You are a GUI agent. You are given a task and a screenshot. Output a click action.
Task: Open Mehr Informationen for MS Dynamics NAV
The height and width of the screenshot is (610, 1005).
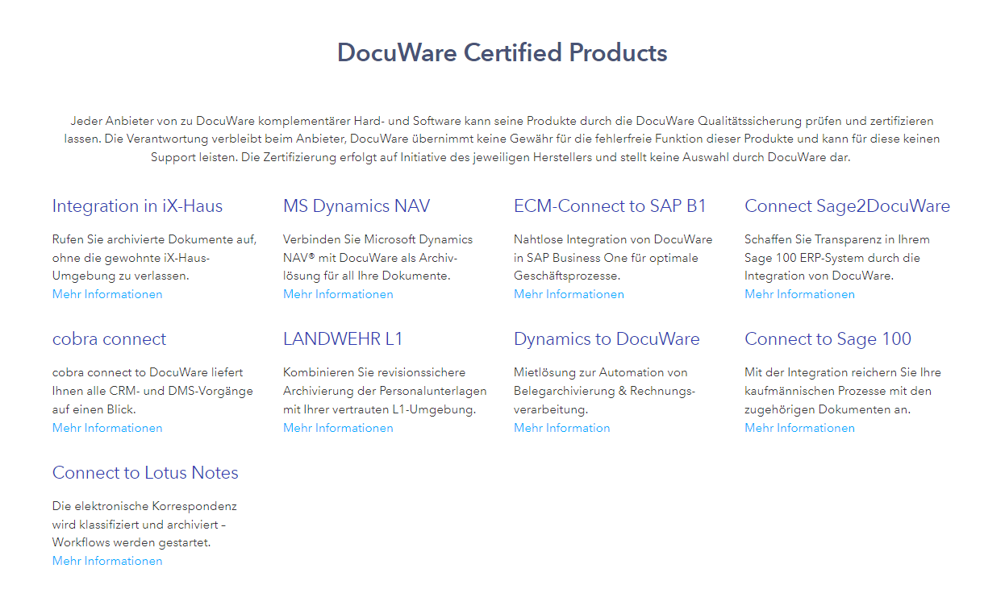tap(338, 294)
